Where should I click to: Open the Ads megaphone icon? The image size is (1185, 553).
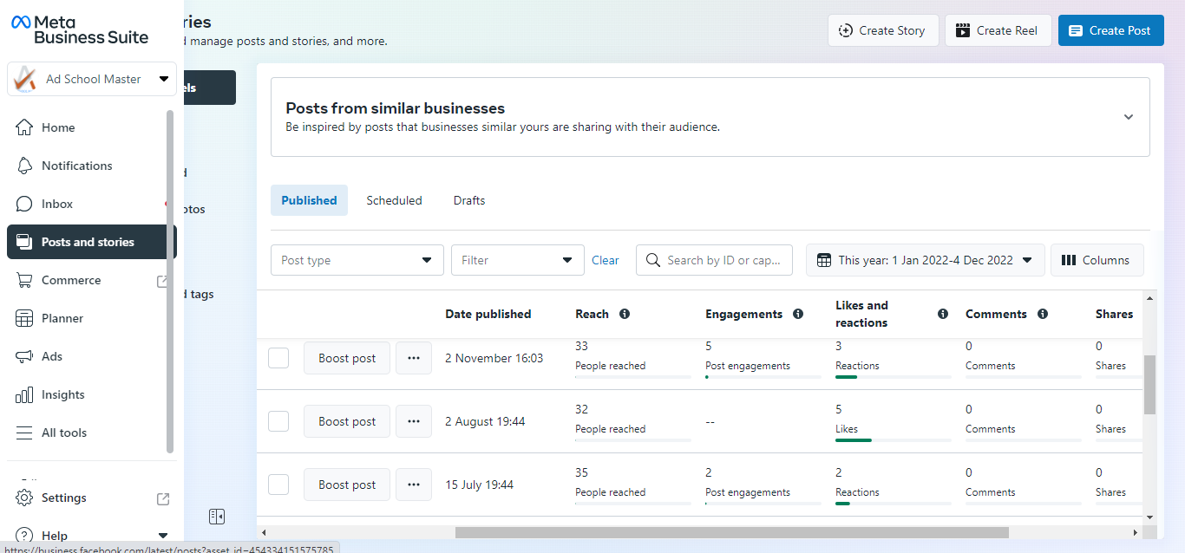click(24, 356)
